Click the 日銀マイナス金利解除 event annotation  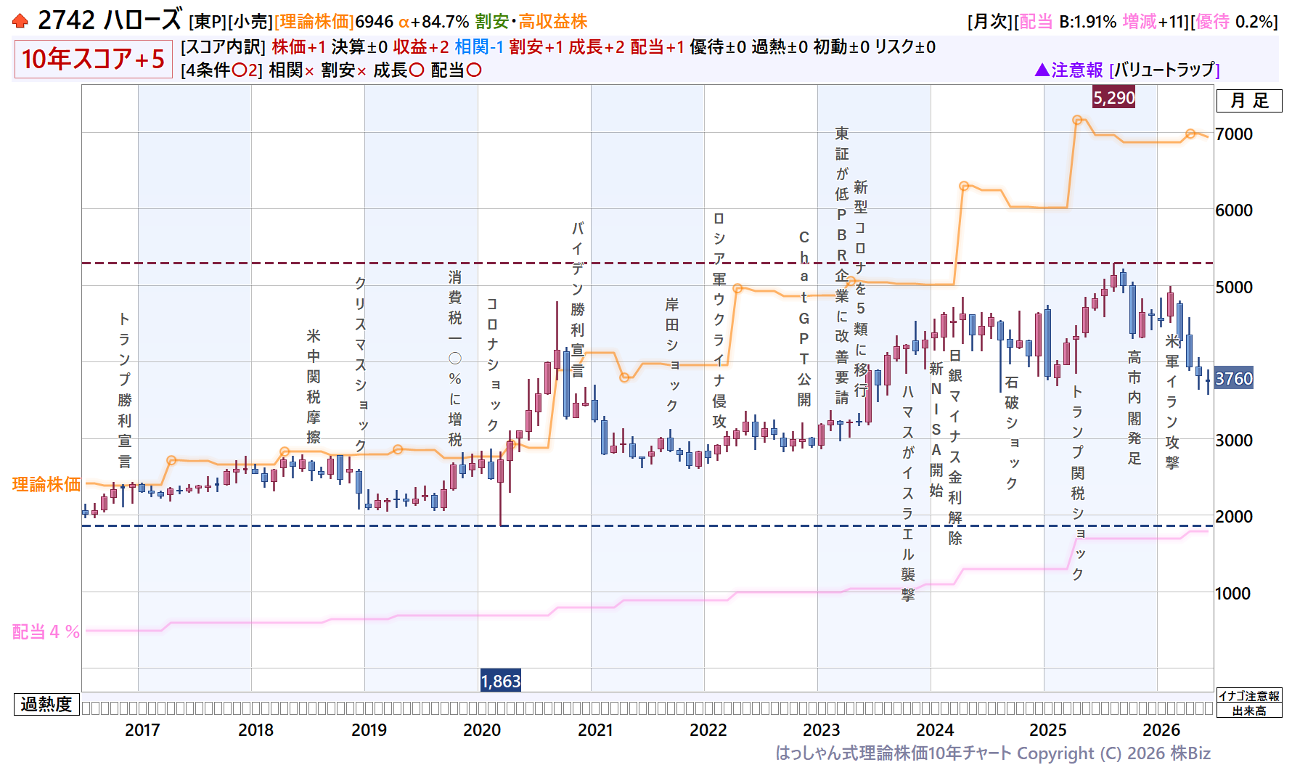955,446
